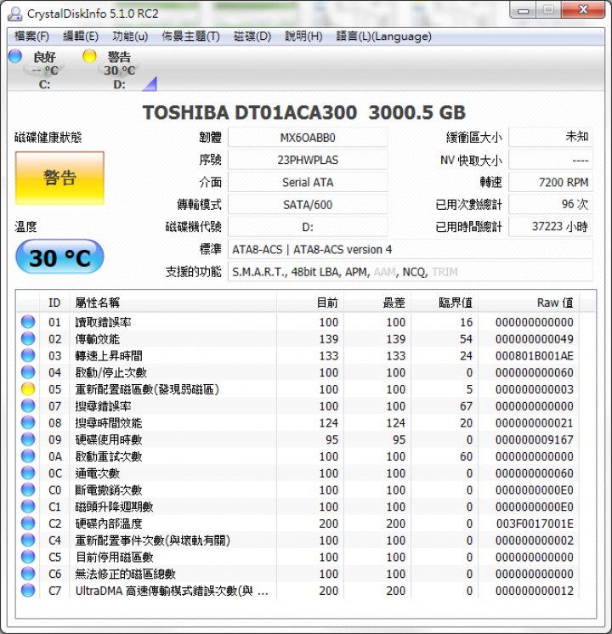
Task: Click the blue status dot for ID C0
Action: click(x=28, y=490)
